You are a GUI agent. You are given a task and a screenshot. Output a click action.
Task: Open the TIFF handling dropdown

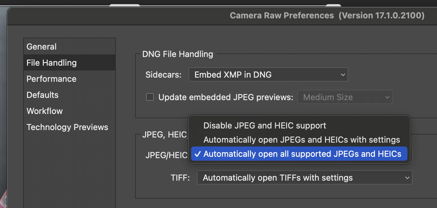click(304, 177)
